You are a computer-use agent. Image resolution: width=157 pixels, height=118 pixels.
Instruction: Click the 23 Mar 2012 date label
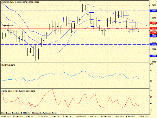119,116
